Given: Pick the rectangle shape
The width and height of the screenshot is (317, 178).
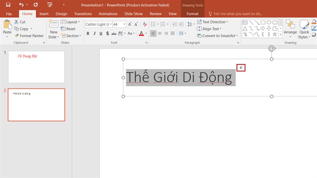Looking at the screenshot, I should coord(263,23).
